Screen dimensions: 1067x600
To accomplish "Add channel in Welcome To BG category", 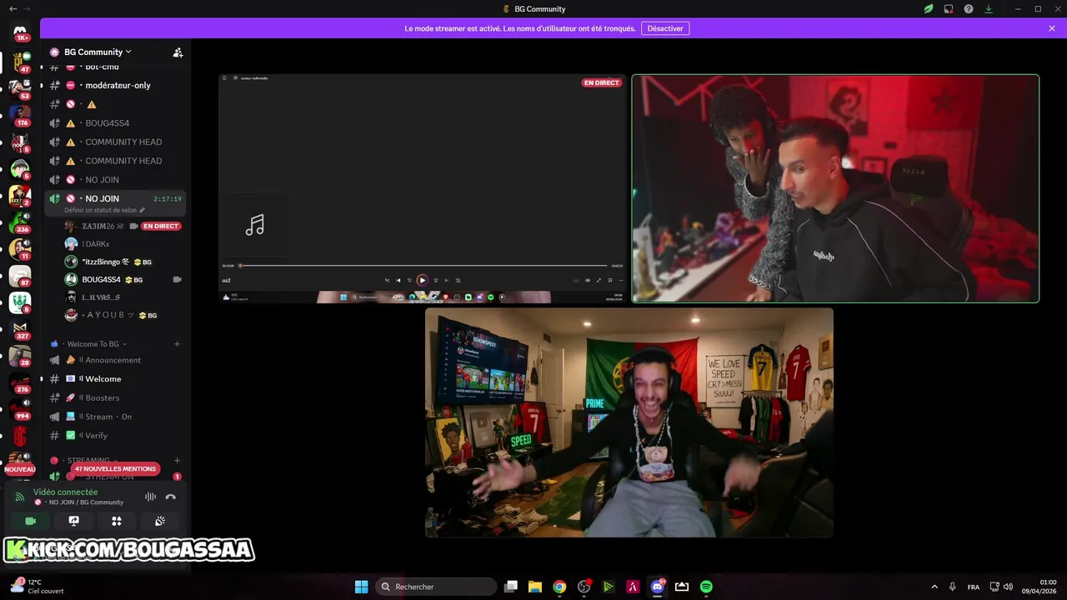I will click(177, 344).
